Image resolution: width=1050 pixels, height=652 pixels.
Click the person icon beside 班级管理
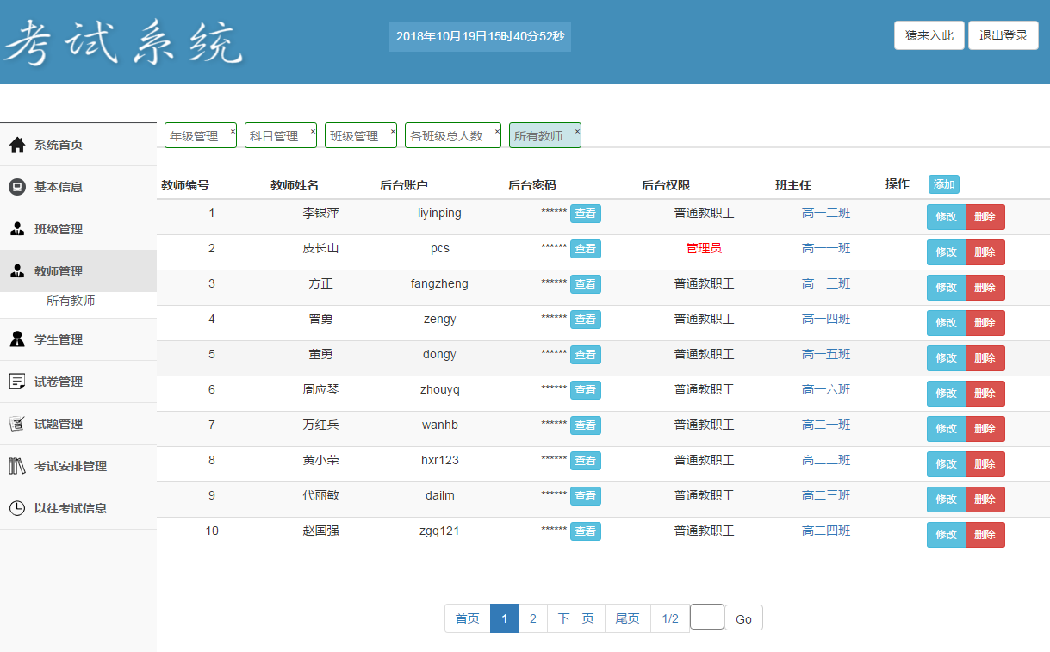pyautogui.click(x=17, y=229)
